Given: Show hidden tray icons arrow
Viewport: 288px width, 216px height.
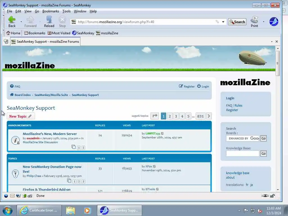Looking at the screenshot, I should click(x=239, y=211).
